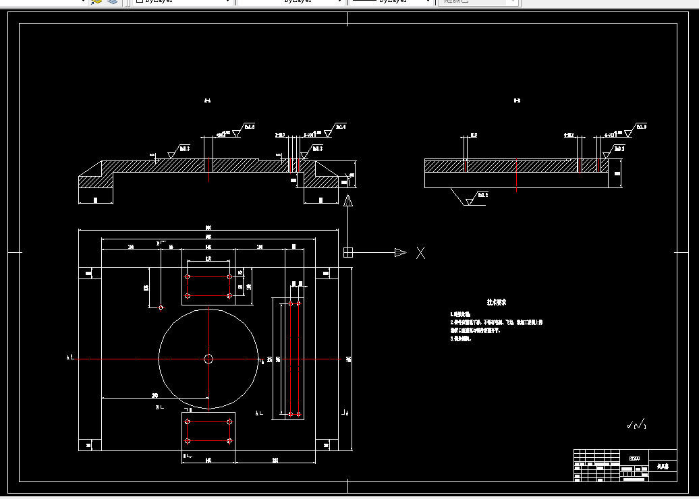Pick the single hole left of the upper rectangle
This screenshot has width=699, height=499.
click(x=161, y=307)
